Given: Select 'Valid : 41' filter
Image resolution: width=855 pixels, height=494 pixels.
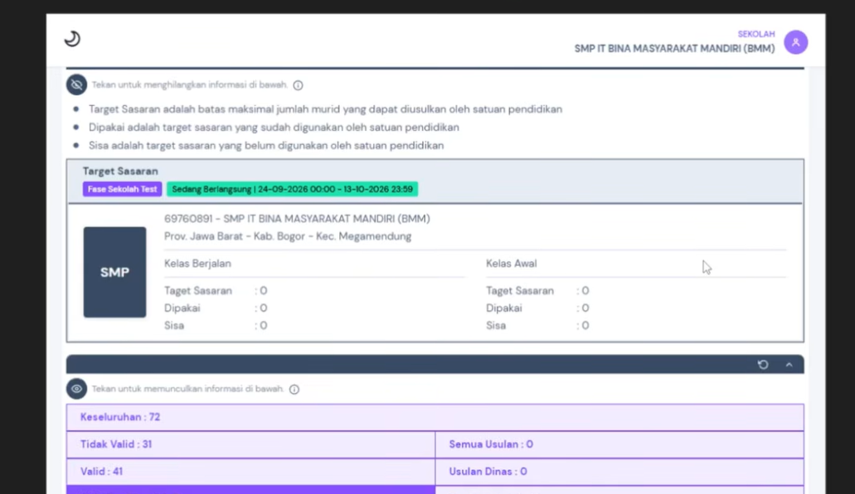Looking at the screenshot, I should coord(250,472).
